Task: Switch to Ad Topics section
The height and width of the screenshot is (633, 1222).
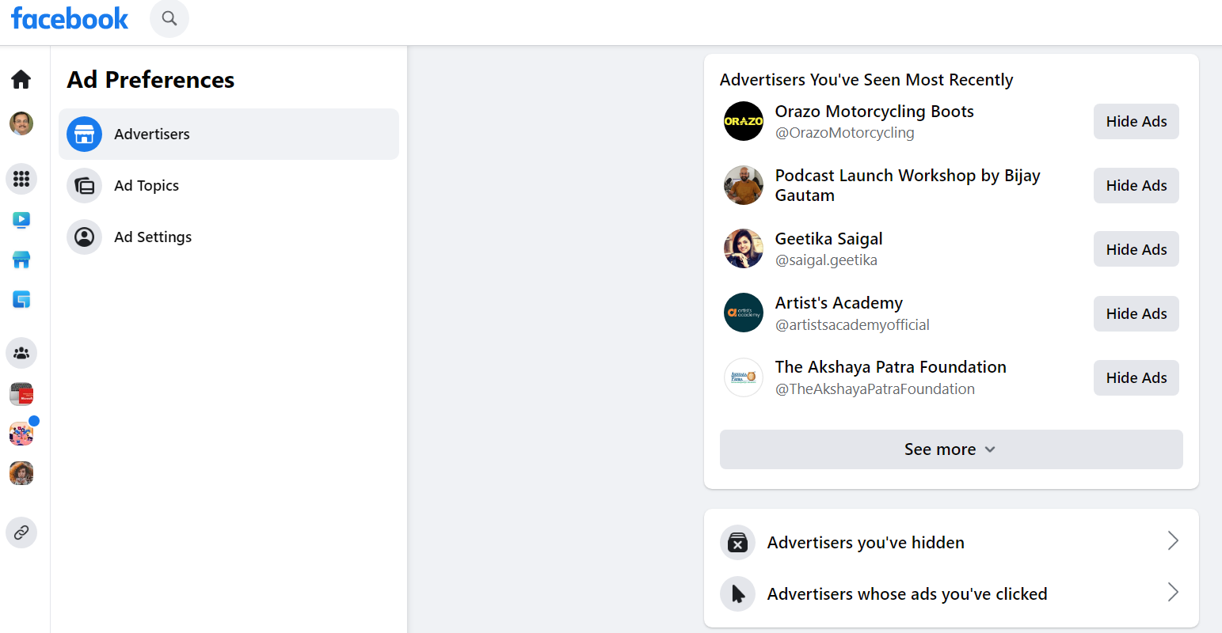Action: 229,186
